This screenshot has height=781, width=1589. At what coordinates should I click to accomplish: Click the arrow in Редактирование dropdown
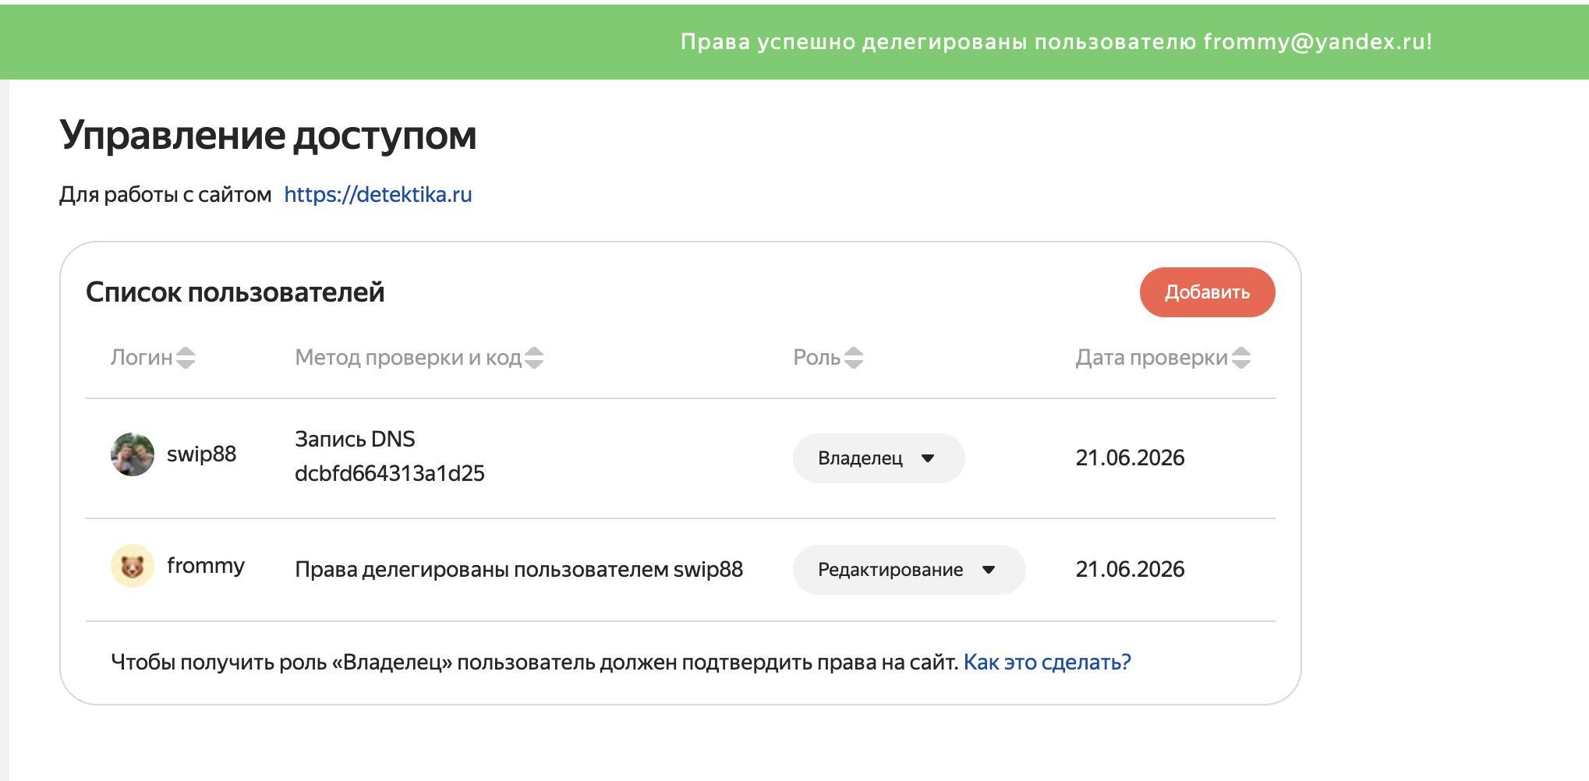tap(989, 570)
